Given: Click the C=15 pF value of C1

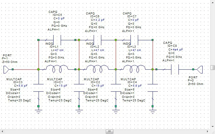Looking at the screenshot, I should (61, 86).
